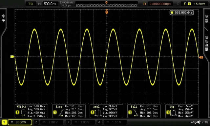Select the rising edge trigger icon
Image resolution: width=210 pixels, height=126 pixels.
pos(185,4)
